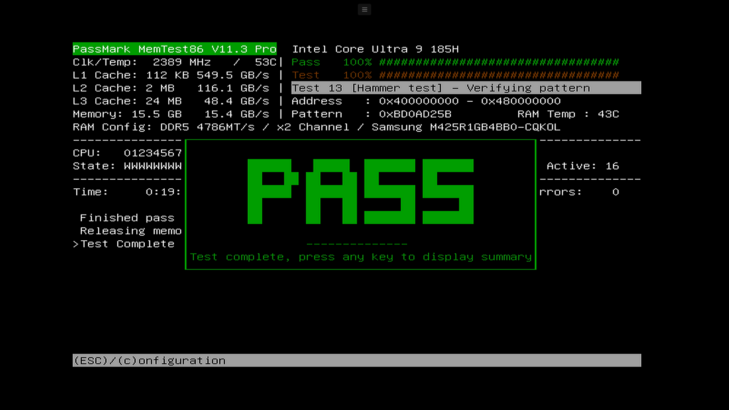Click the Test 100% progress bar
This screenshot has height=410, width=729.
[x=499, y=75]
